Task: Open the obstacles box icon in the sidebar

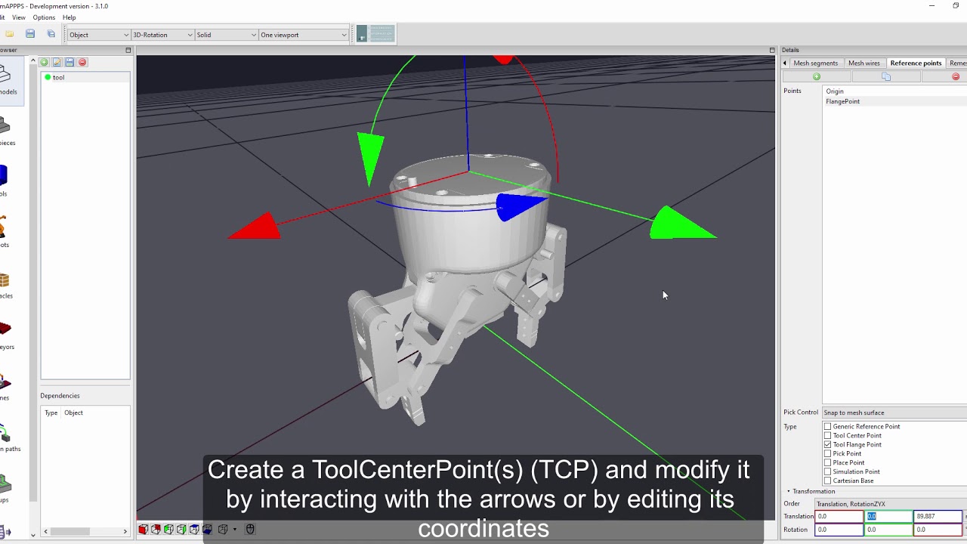Action: pyautogui.click(x=5, y=281)
